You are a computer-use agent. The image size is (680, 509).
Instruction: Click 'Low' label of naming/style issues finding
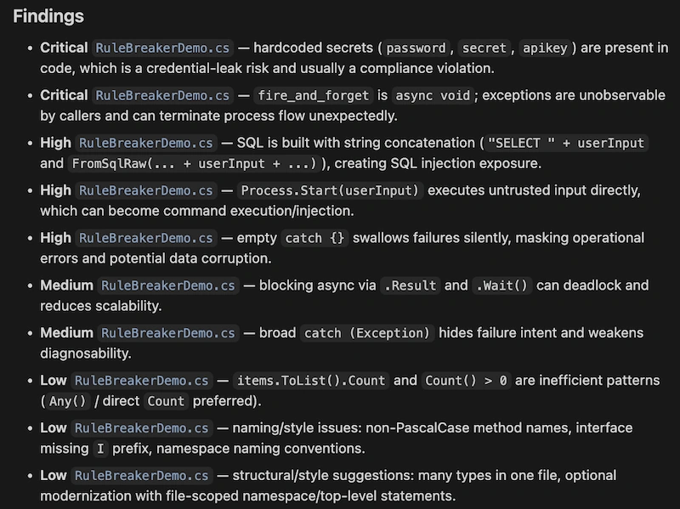(x=54, y=428)
